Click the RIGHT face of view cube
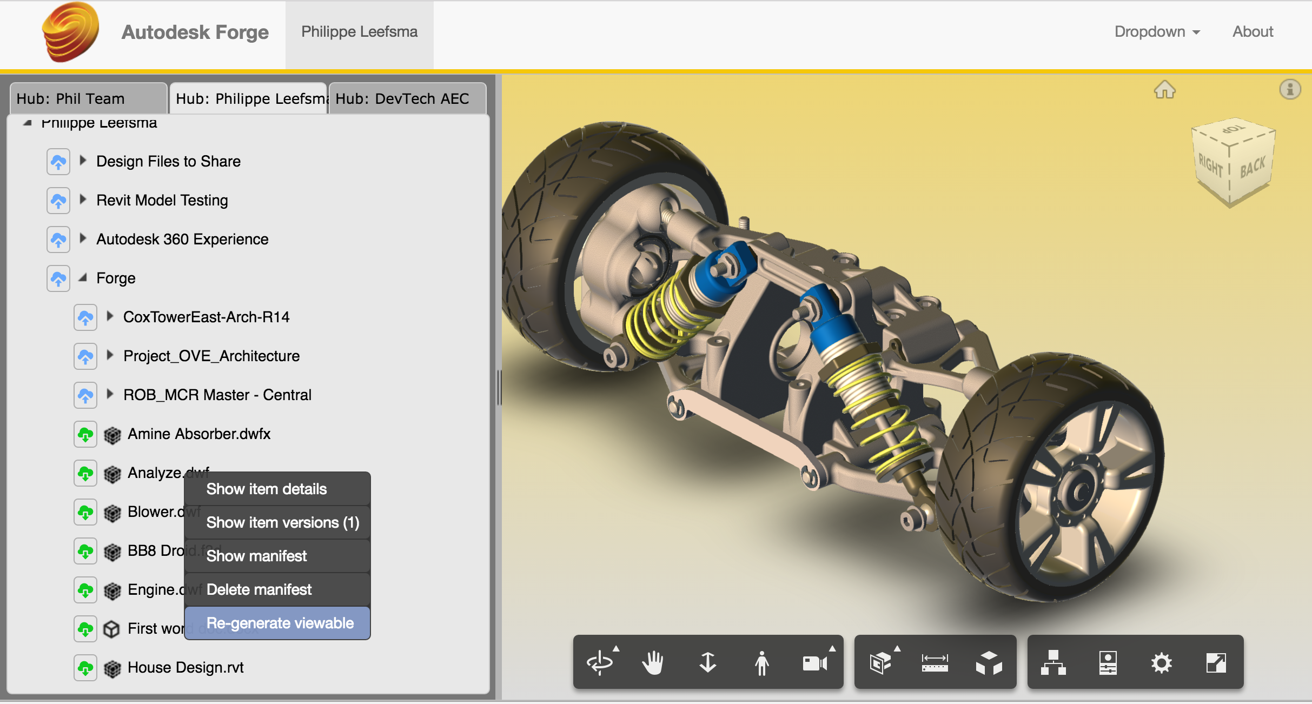 [x=1210, y=166]
